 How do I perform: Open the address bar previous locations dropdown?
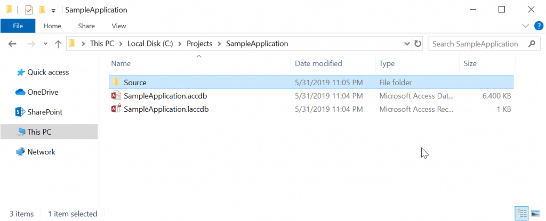pos(407,44)
